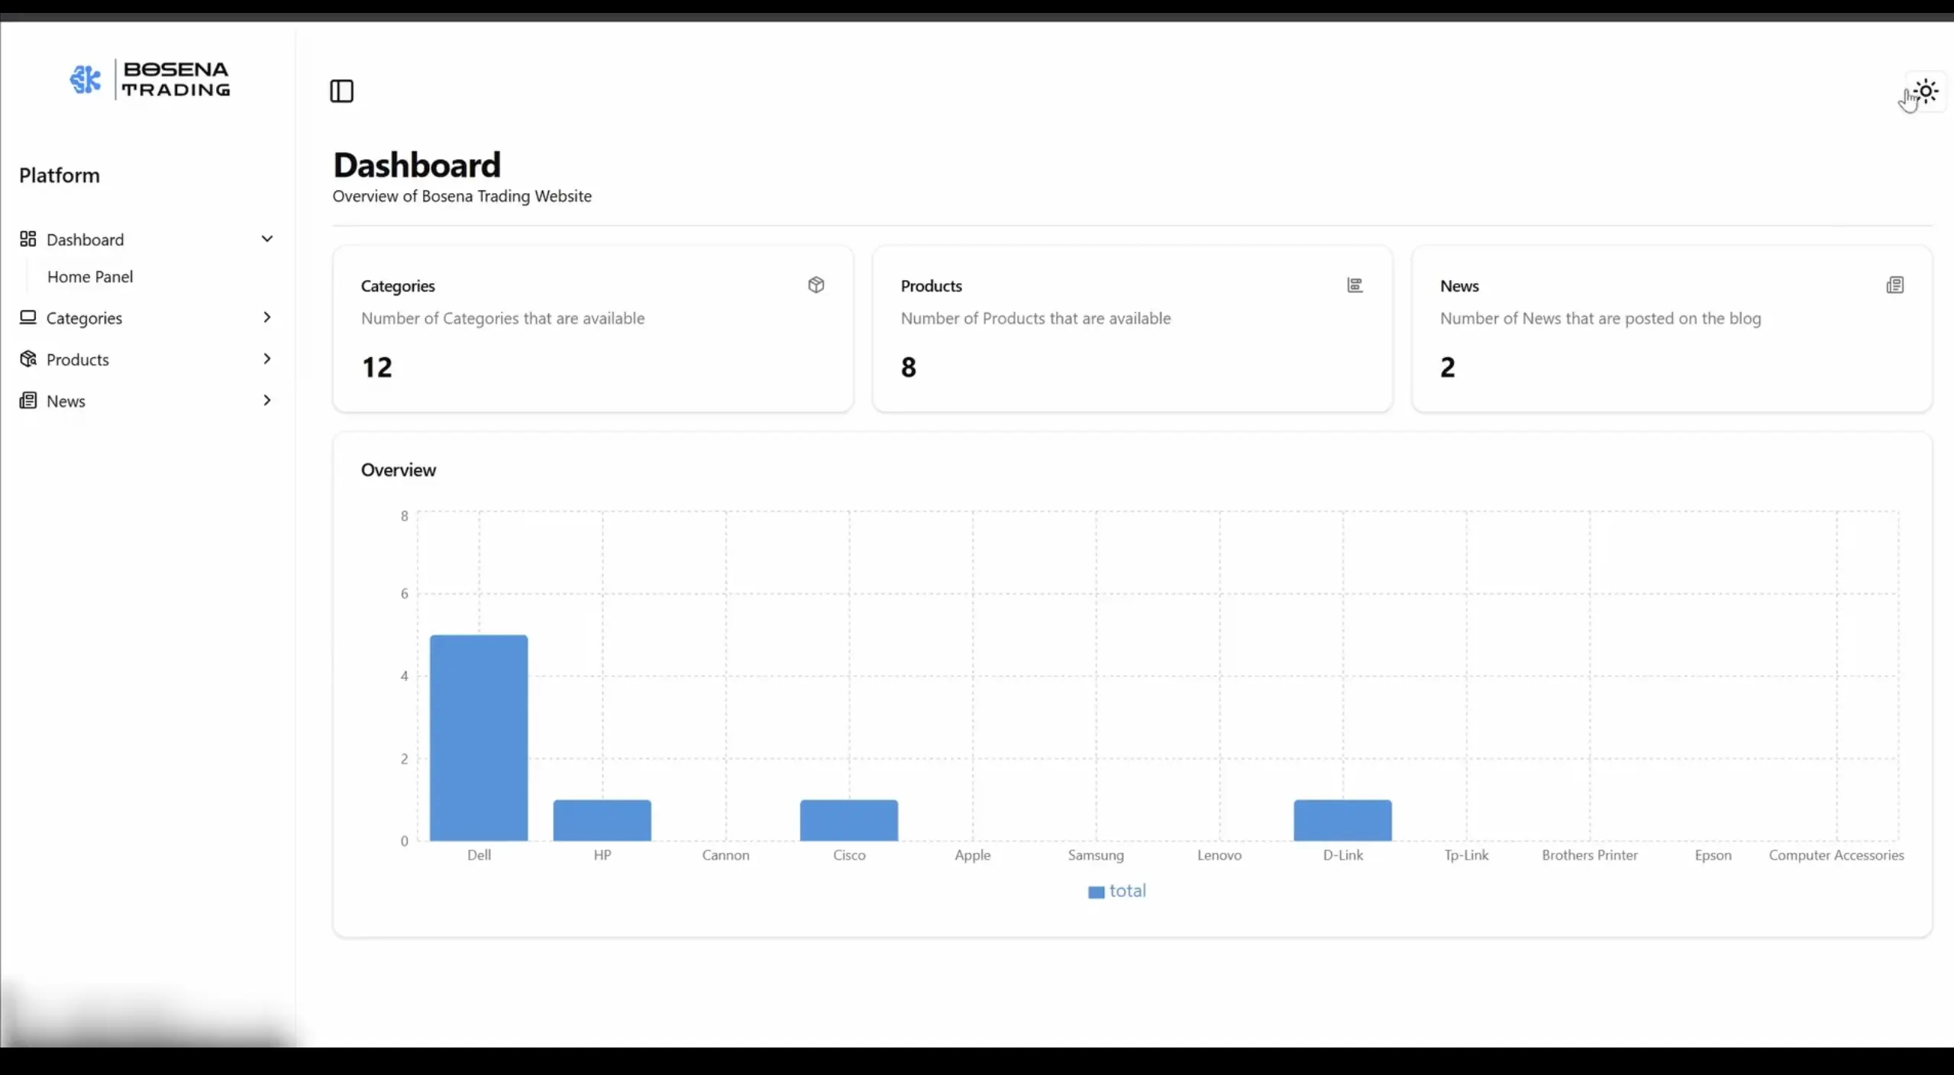The height and width of the screenshot is (1075, 1954).
Task: Click the newspaper icon on News card
Action: [1895, 285]
